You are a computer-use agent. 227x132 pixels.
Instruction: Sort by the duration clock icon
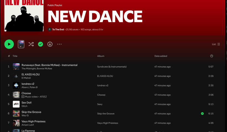pos(211,56)
